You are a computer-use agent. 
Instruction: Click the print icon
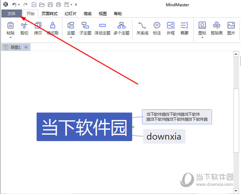(x=58, y=5)
